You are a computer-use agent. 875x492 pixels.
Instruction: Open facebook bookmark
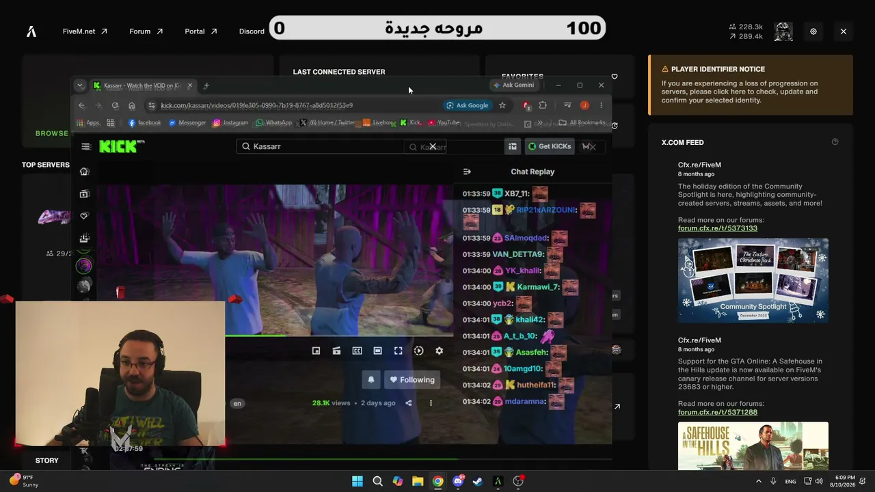point(145,123)
